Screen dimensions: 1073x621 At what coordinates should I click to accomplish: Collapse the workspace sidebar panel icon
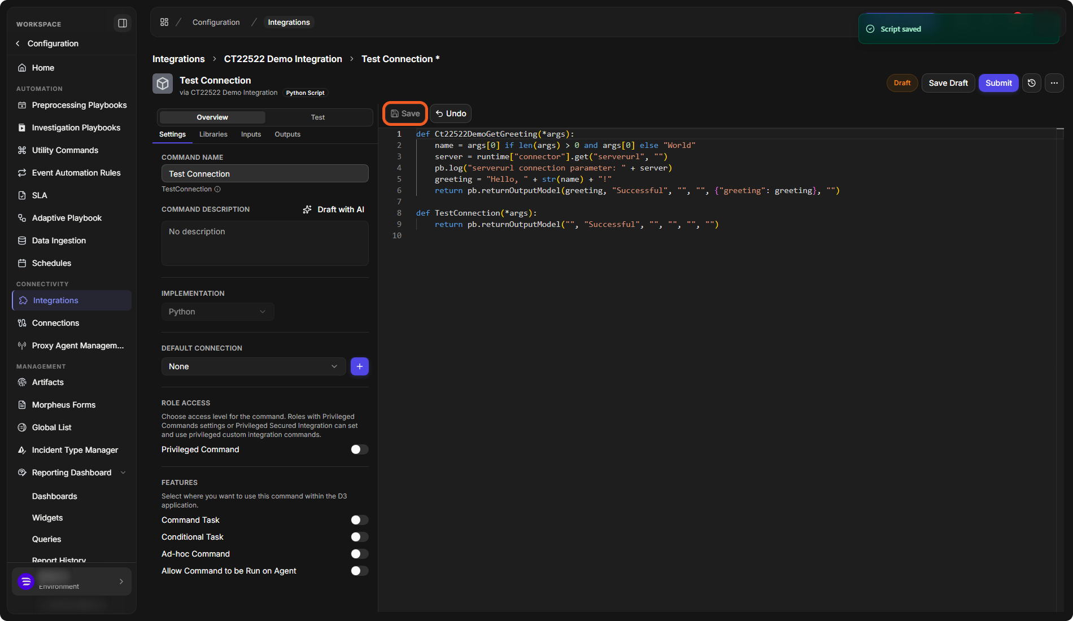pyautogui.click(x=122, y=23)
